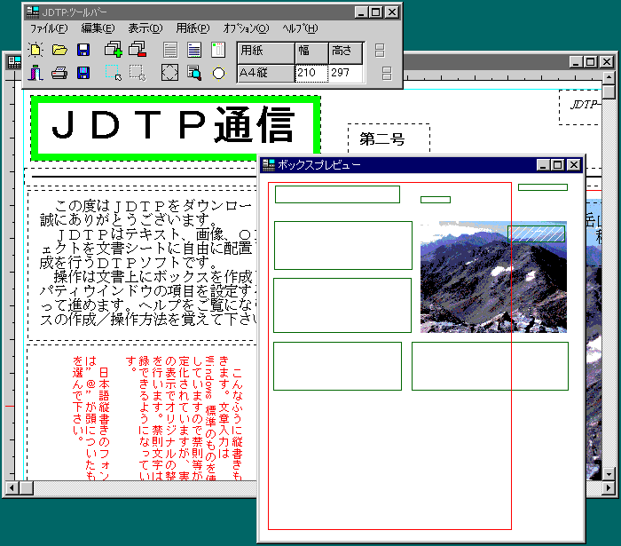621x546 pixels.
Task: Click the 用紙 header cell
Action: coord(266,52)
